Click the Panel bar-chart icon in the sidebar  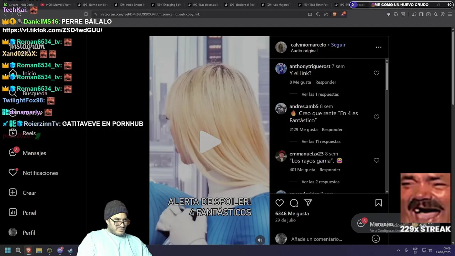pyautogui.click(x=13, y=213)
